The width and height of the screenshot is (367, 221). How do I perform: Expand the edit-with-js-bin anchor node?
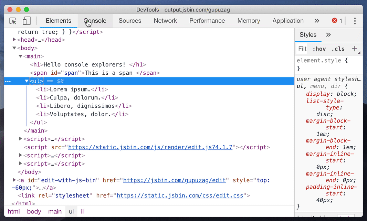14,180
